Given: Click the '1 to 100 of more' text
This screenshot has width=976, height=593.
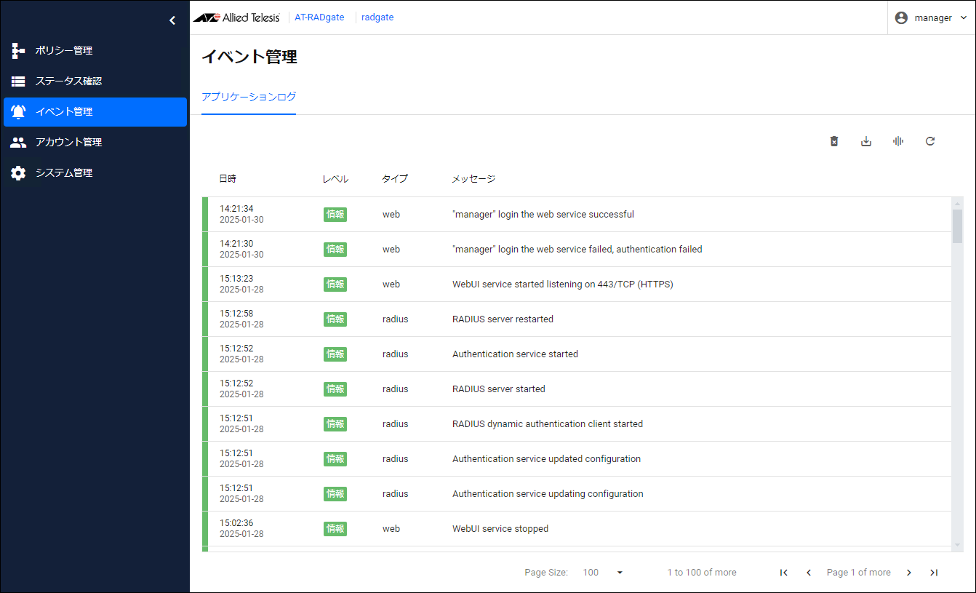Looking at the screenshot, I should tap(702, 573).
